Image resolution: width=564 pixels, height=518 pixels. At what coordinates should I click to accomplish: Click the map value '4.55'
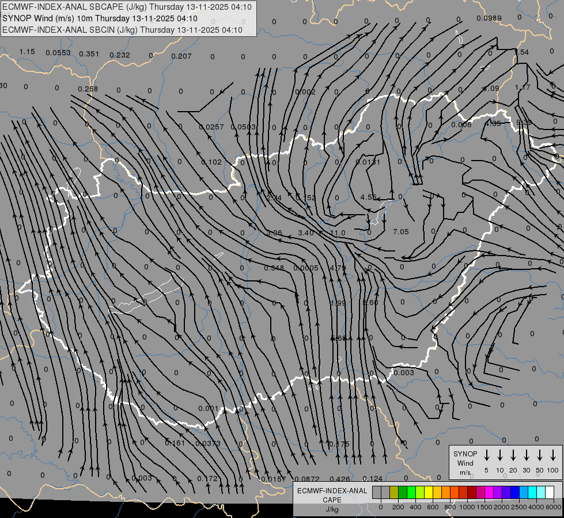click(368, 197)
